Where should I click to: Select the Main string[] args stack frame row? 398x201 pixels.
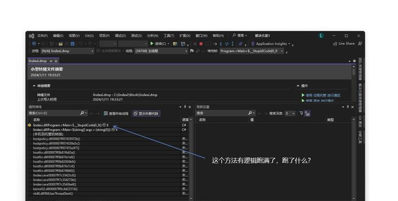104,130
